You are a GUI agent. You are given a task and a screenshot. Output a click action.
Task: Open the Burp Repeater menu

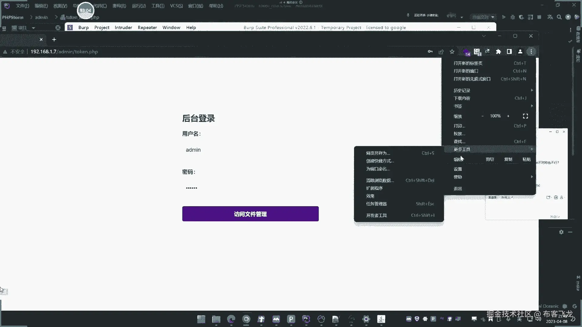click(147, 28)
